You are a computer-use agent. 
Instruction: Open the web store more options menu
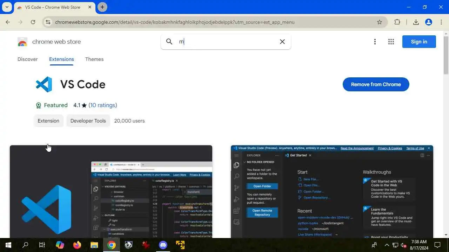point(375,42)
